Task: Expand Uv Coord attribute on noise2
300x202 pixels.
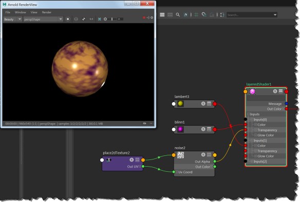Action: point(177,172)
